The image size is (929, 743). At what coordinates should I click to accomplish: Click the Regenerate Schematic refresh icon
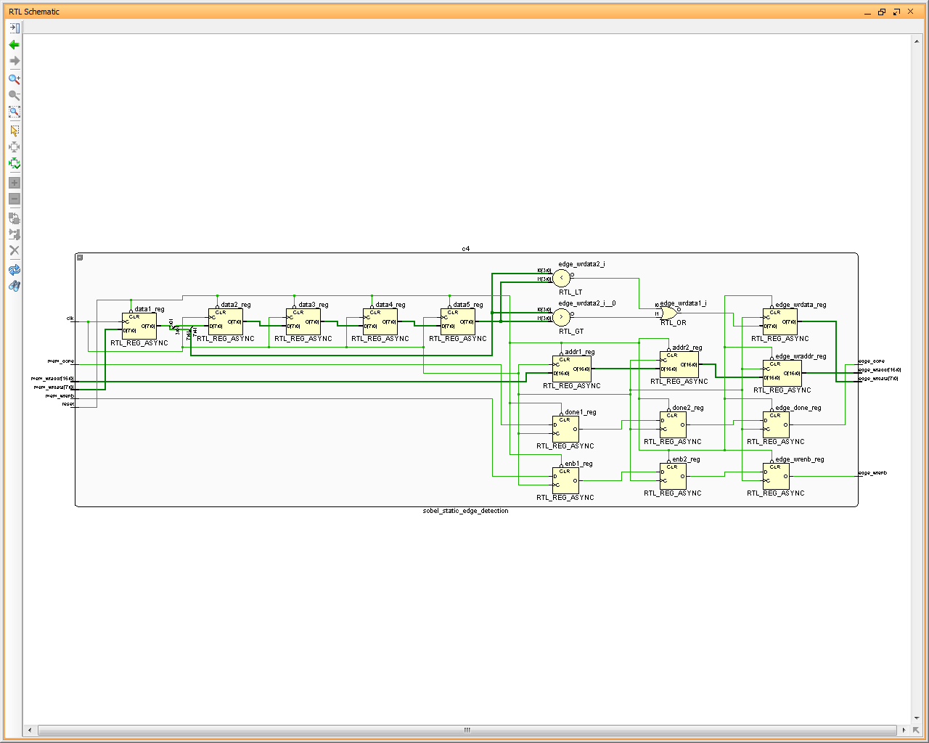(14, 270)
